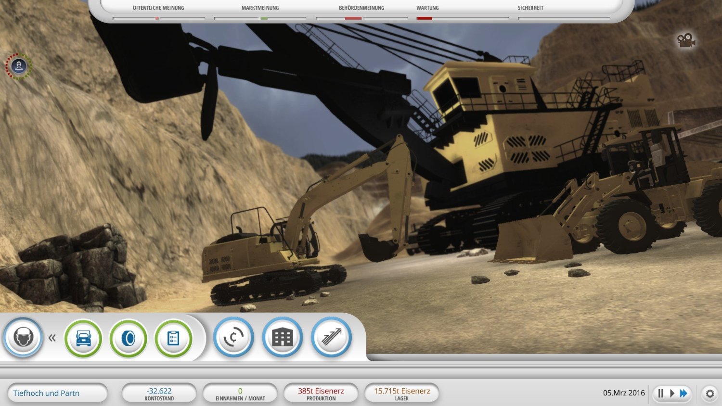Click the camera view icon
This screenshot has width=722, height=406.
[686, 40]
